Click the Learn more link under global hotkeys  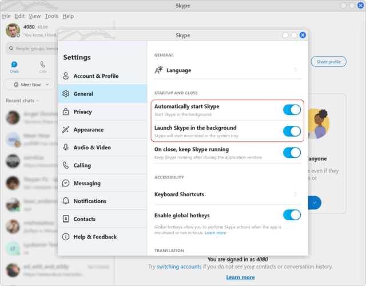pyautogui.click(x=216, y=233)
